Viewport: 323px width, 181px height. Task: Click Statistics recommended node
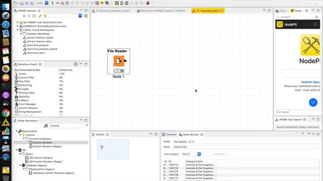pyautogui.click(x=24, y=97)
